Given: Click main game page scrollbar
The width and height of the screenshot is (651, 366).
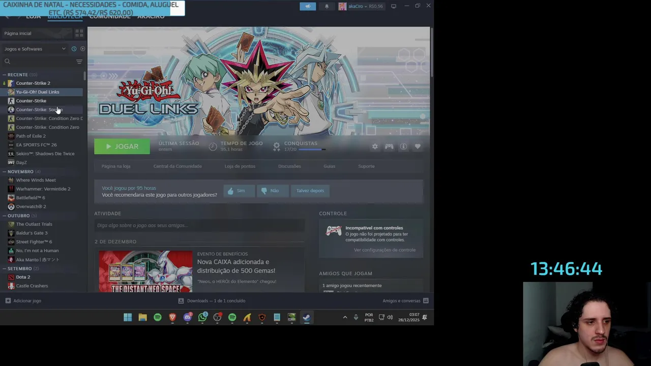Looking at the screenshot, I should click(432, 53).
